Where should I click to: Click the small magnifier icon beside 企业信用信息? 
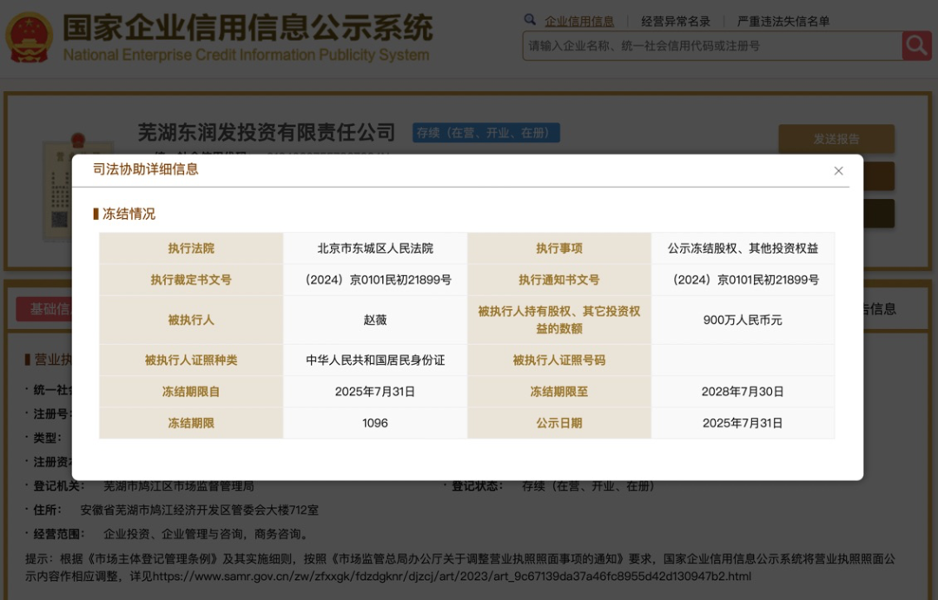(x=530, y=20)
